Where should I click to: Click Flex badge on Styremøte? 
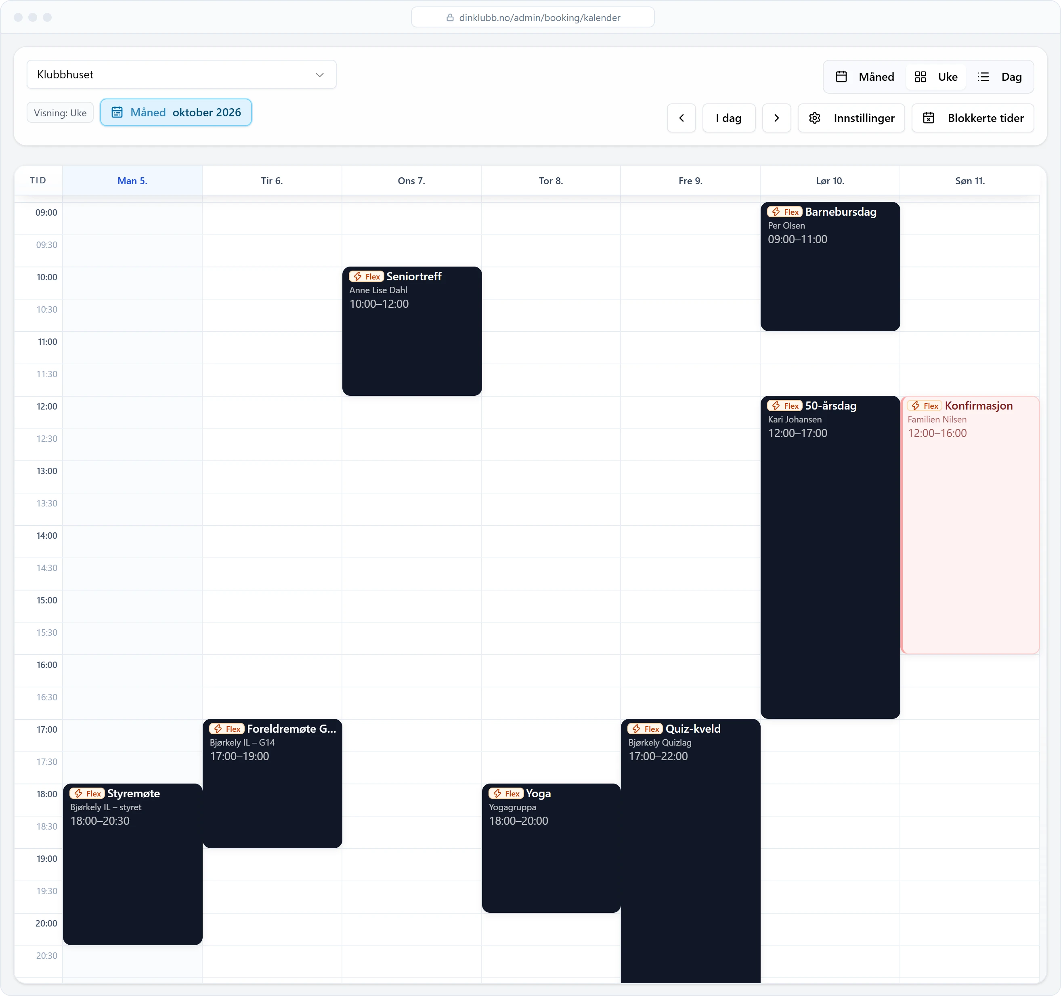coord(87,794)
